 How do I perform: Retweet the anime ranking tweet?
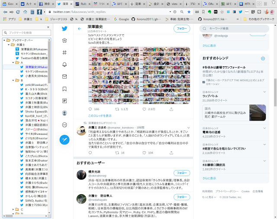[x=117, y=109]
